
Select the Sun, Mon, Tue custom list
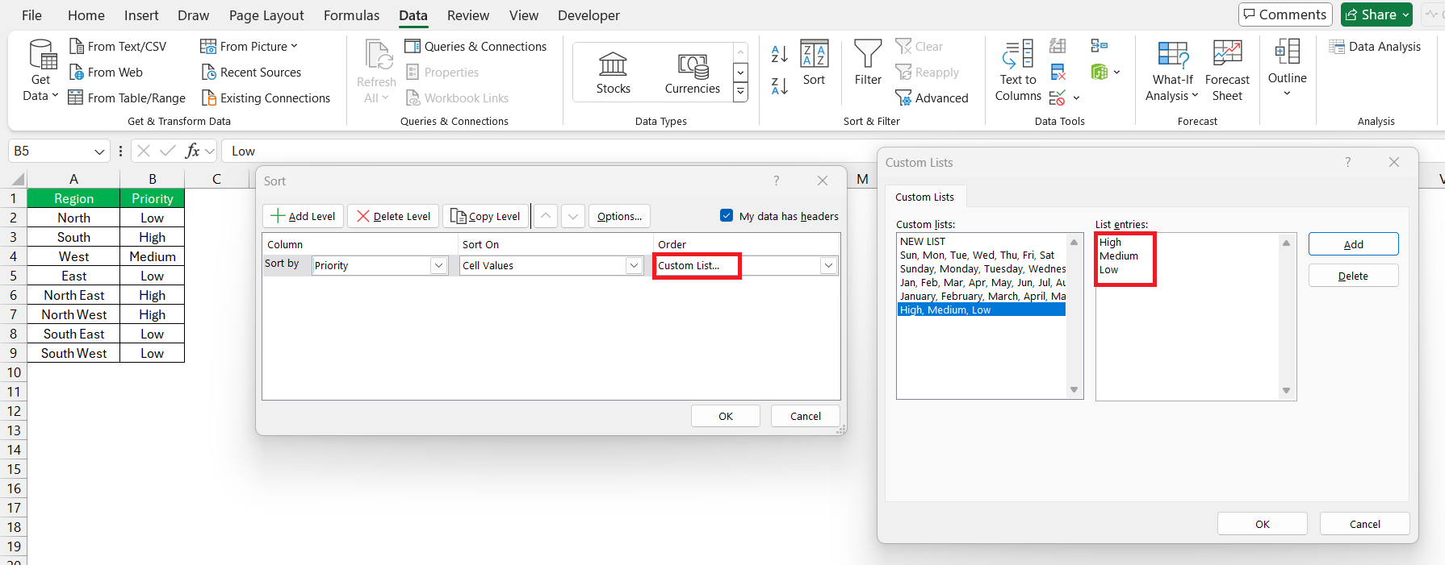[982, 255]
